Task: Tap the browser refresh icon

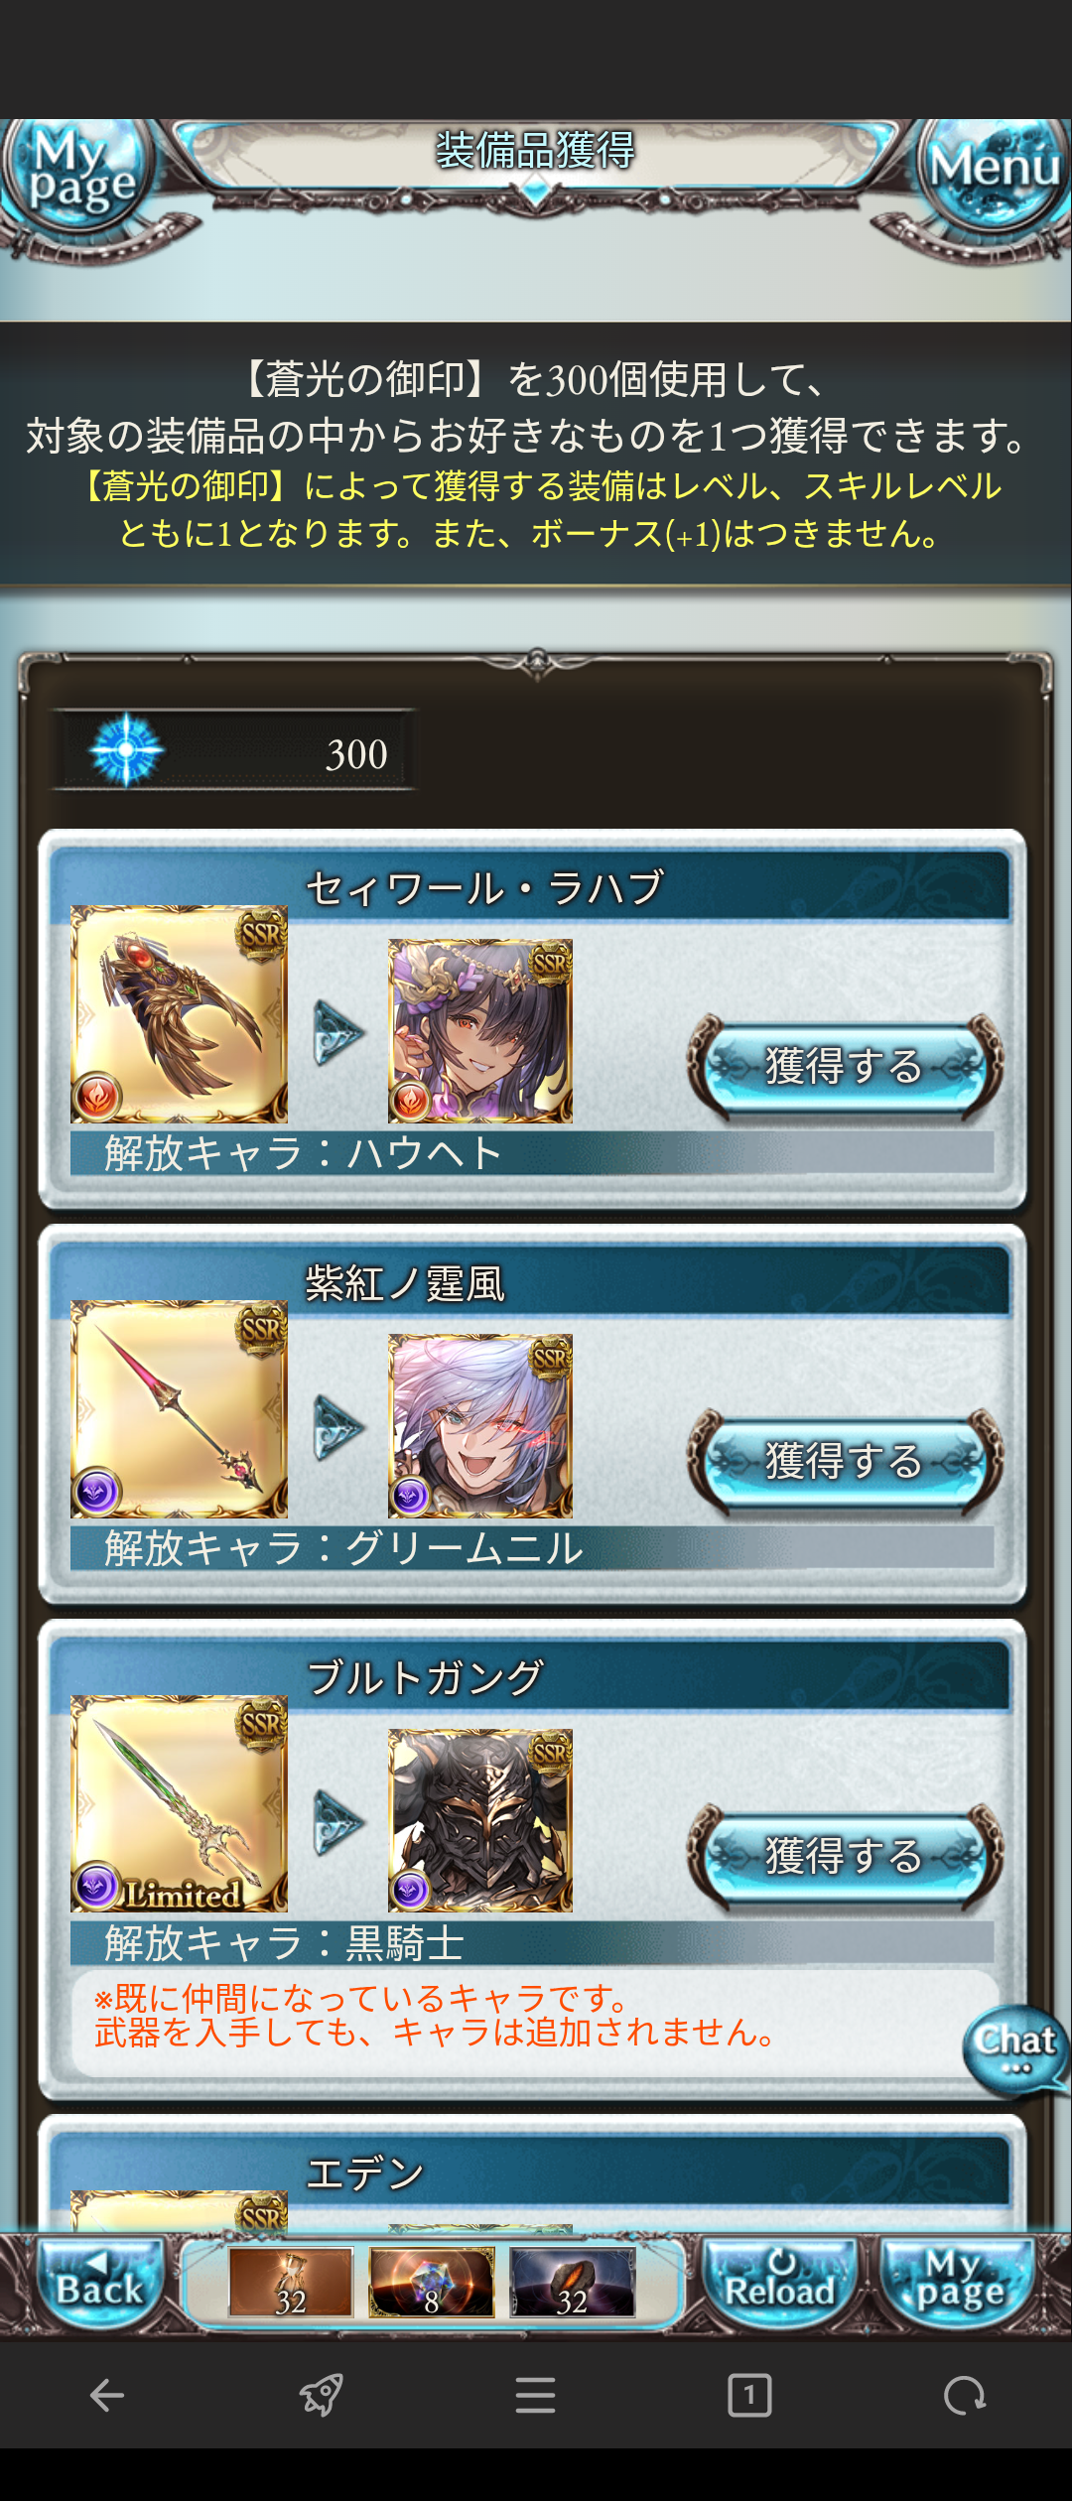Action: [964, 2396]
